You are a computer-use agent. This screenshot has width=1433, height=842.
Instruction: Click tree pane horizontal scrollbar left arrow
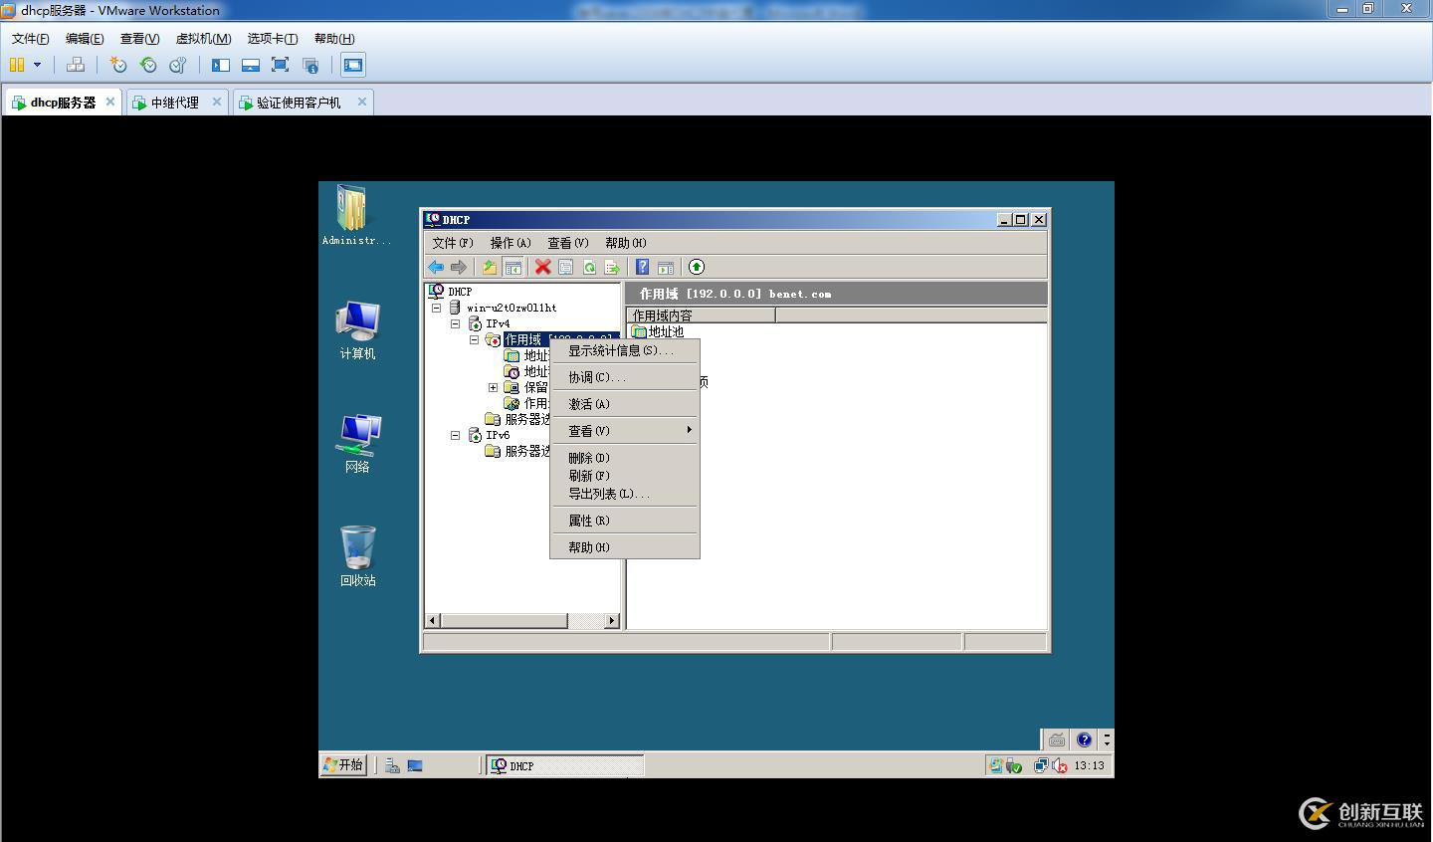(433, 621)
